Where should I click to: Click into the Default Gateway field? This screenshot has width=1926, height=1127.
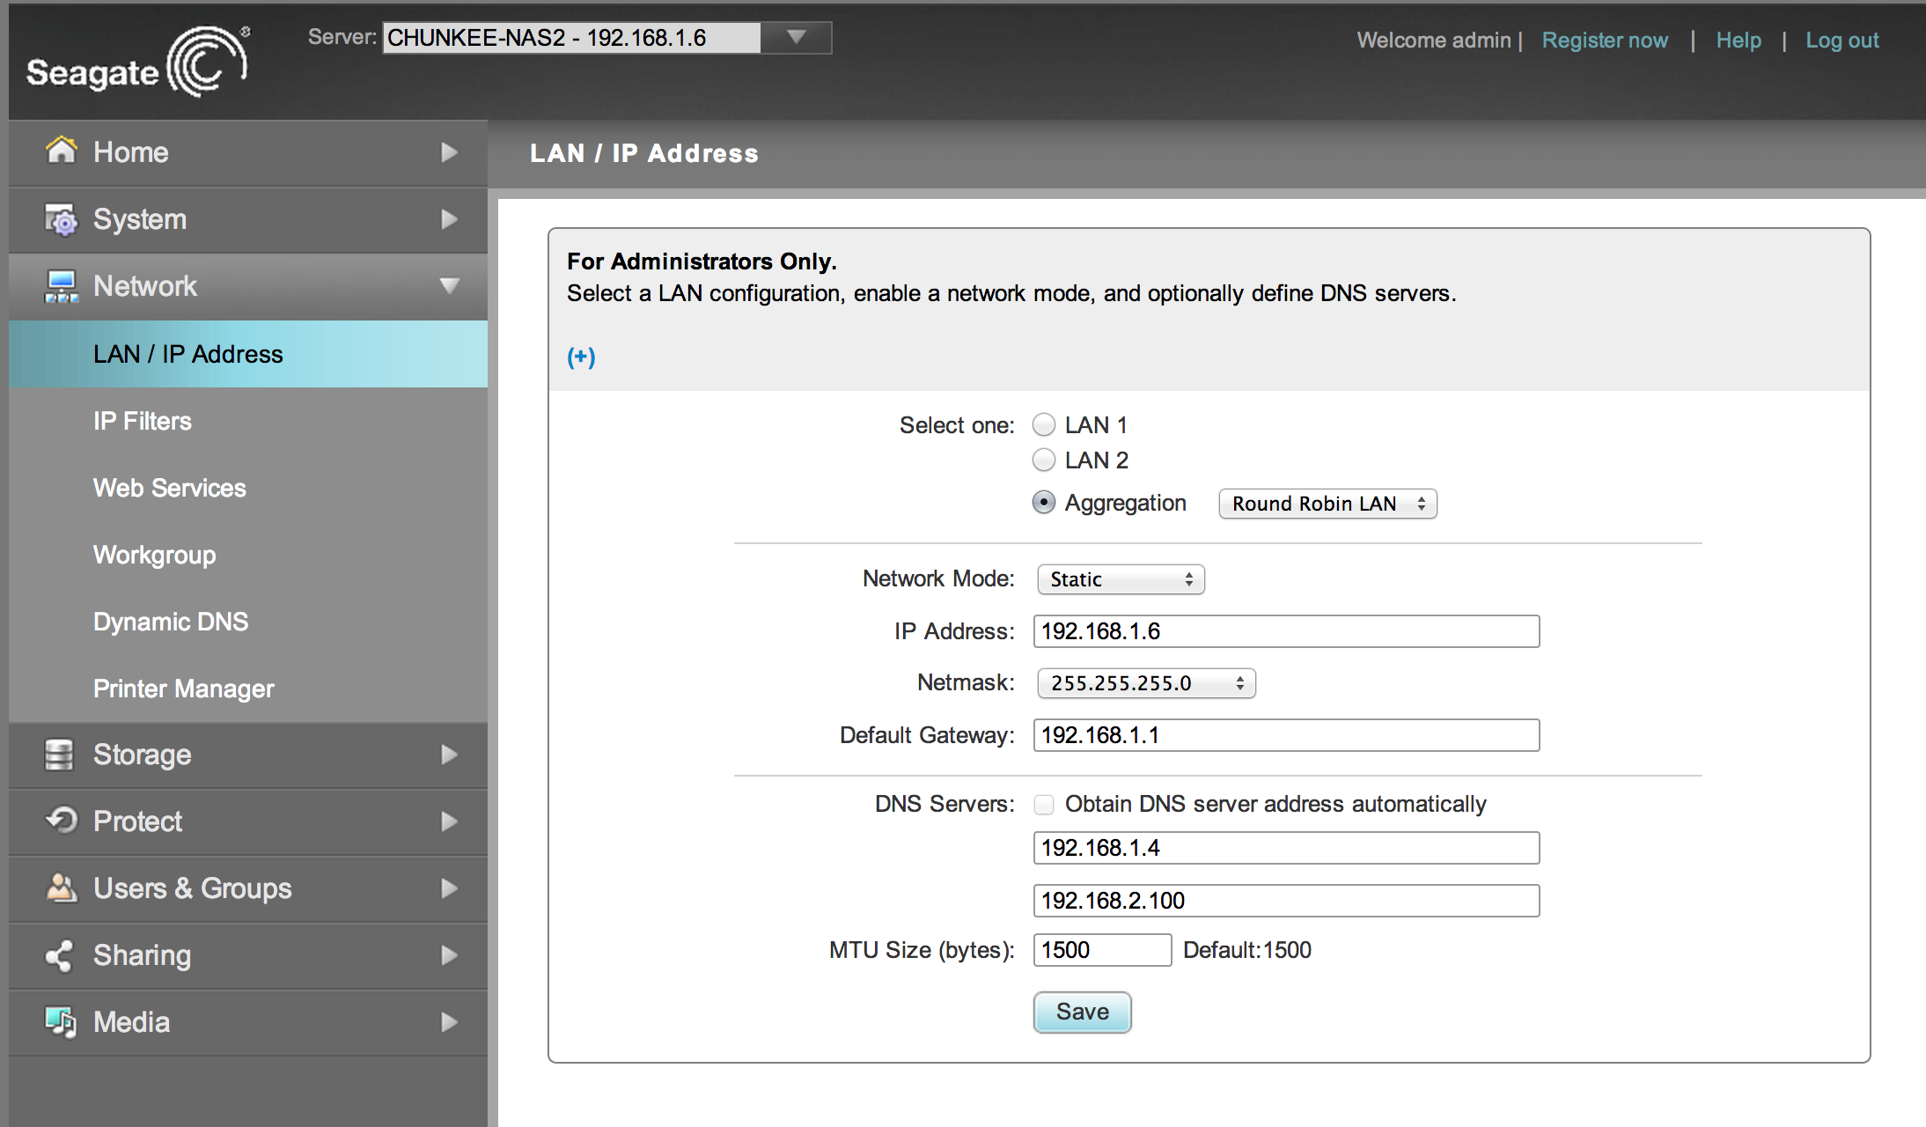[1286, 735]
